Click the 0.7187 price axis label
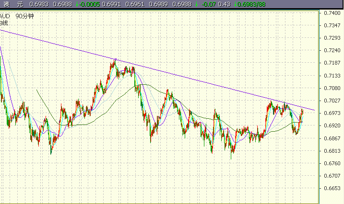 (332, 63)
